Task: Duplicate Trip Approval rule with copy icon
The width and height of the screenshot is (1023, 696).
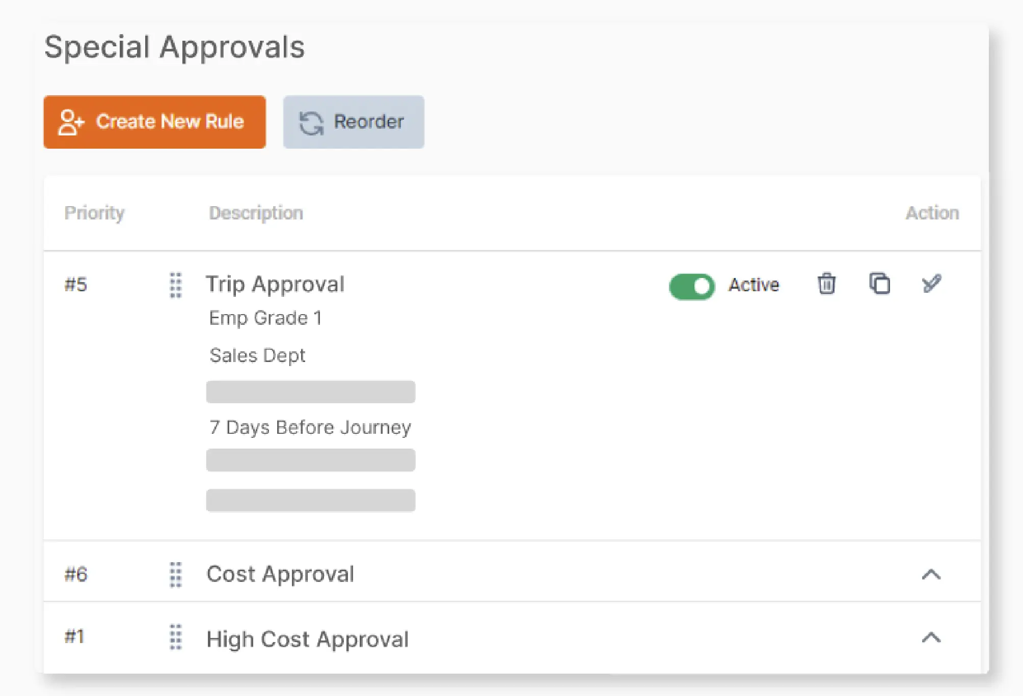Action: click(879, 284)
